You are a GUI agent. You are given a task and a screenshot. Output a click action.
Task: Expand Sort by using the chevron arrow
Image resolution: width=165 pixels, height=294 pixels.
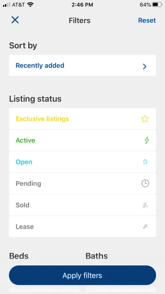(x=144, y=66)
